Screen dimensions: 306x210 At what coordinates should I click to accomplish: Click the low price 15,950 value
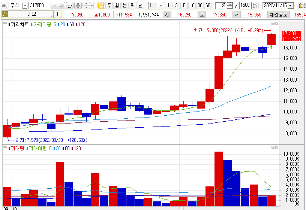pos(254,15)
